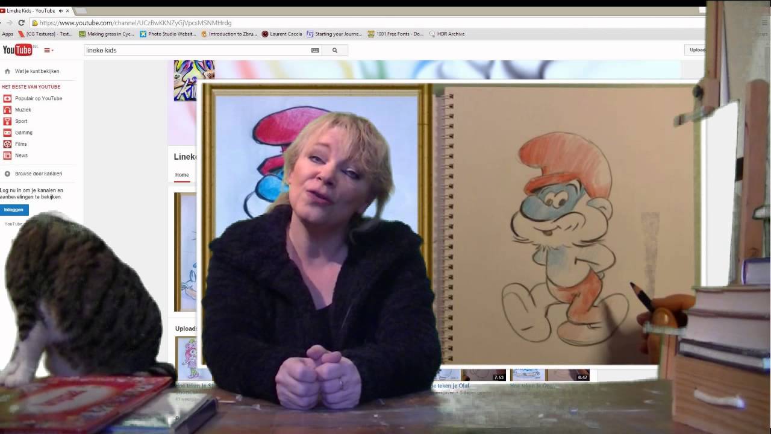
Task: Reload the page with the refresh icon
Action: (x=21, y=22)
